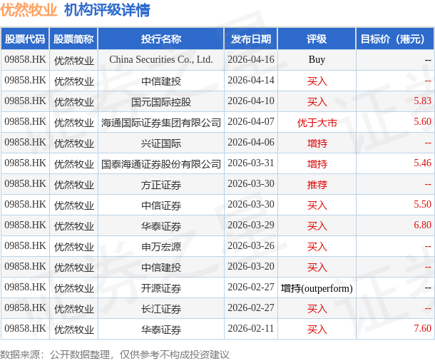The image size is (435, 361).
Task: Click target price 5.46
Action: point(422,163)
